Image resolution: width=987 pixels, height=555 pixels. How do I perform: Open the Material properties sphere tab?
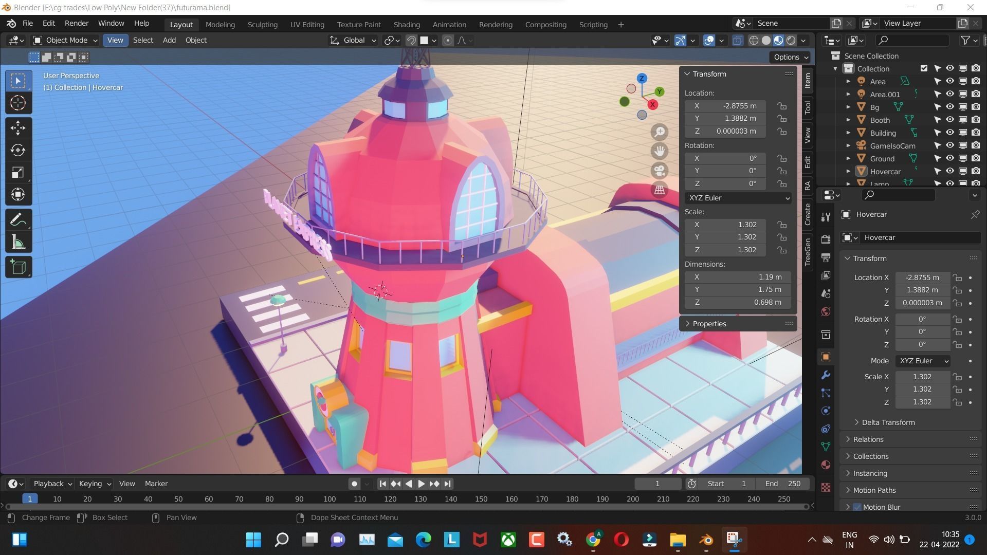click(826, 465)
